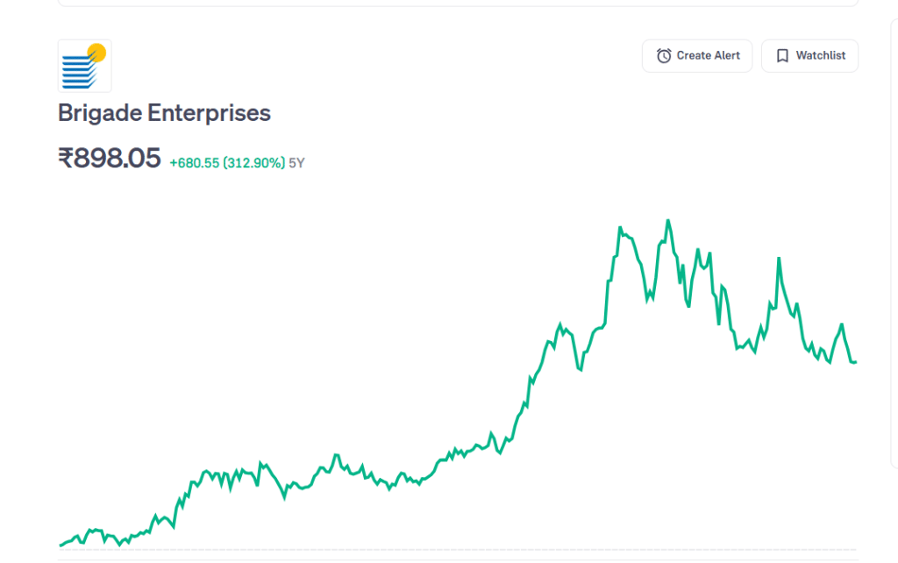This screenshot has width=898, height=563.
Task: Click the (312.90%) percentage change text
Action: click(254, 163)
